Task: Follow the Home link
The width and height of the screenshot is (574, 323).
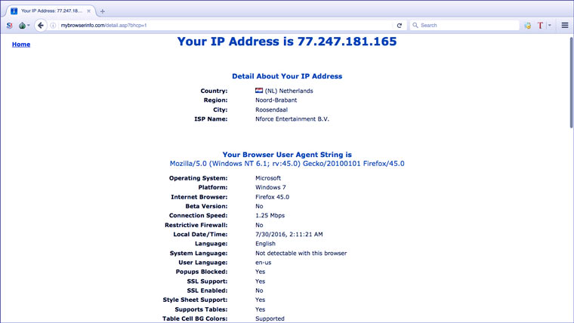Action: click(21, 45)
